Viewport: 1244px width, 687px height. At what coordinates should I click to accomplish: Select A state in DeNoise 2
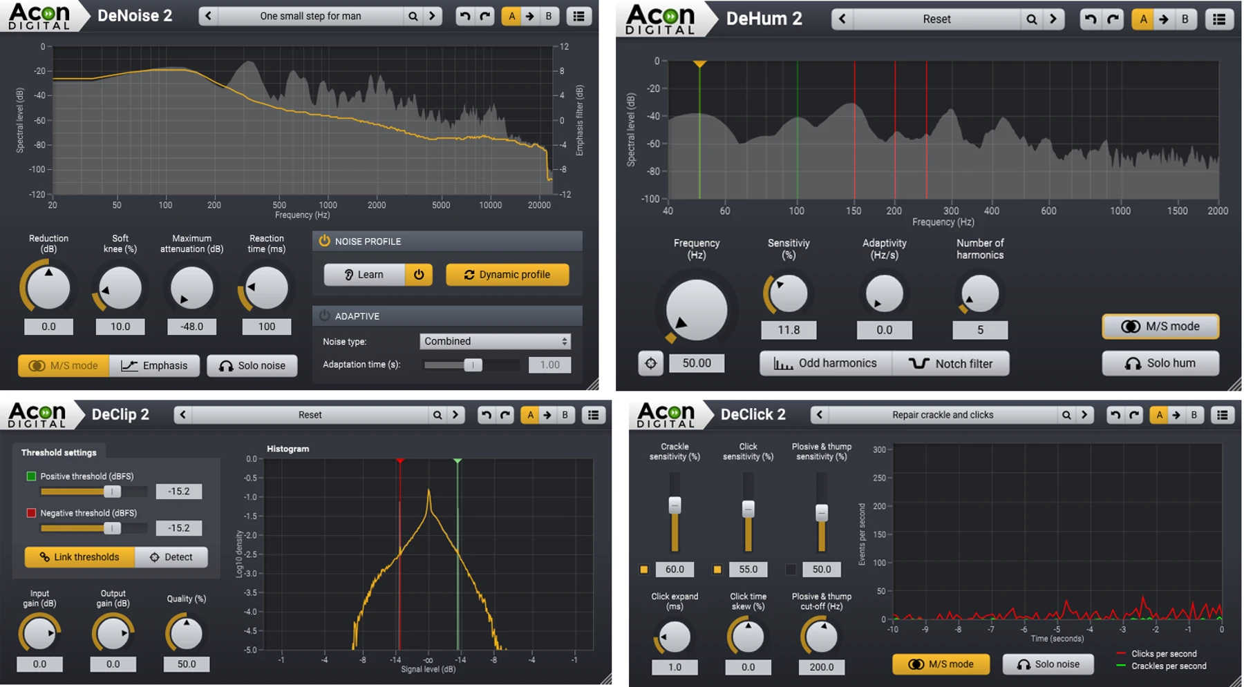(511, 16)
